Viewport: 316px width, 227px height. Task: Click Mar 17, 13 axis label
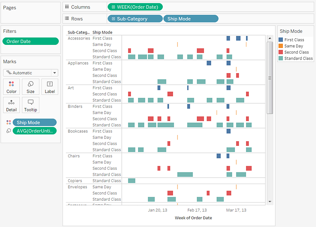point(236,210)
